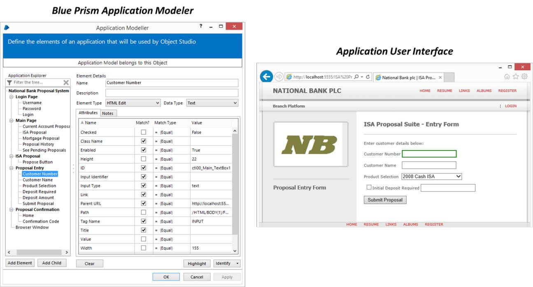Toggle Match checkbox for Checked attribute
The height and width of the screenshot is (287, 533).
[143, 132]
